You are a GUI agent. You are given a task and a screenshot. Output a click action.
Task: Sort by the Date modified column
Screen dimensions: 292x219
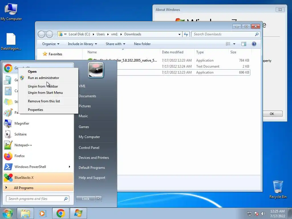[177, 52]
